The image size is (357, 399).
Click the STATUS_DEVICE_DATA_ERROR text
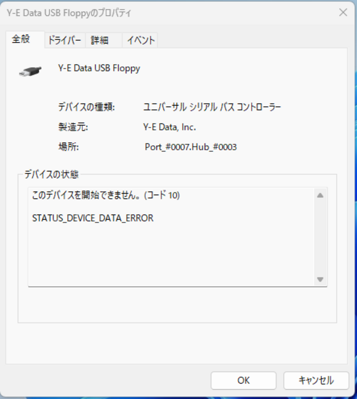[x=93, y=218]
